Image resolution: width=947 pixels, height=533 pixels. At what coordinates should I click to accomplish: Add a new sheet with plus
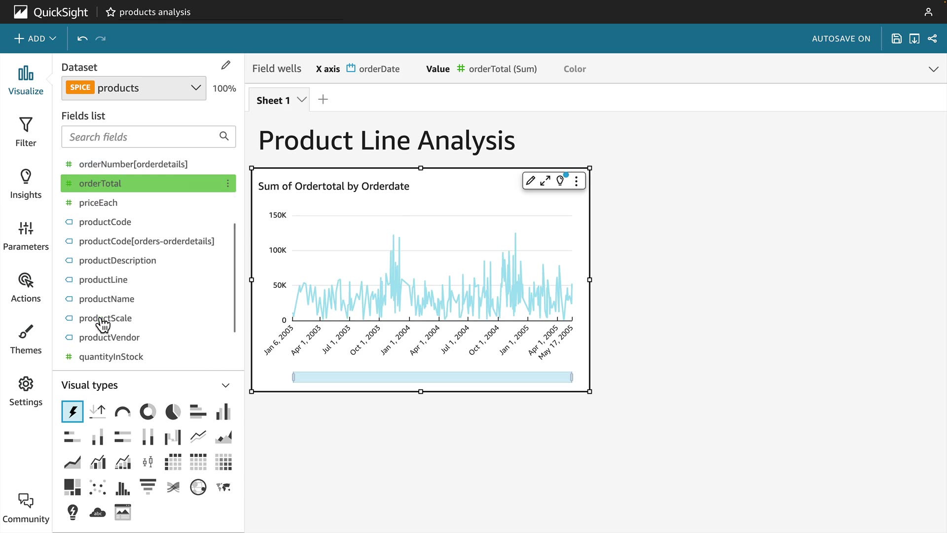tap(323, 100)
